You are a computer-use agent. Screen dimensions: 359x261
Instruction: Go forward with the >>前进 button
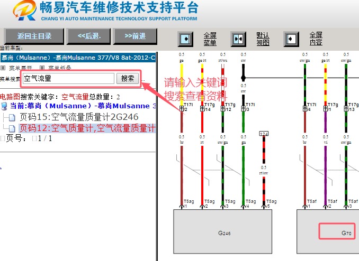pyautogui.click(x=136, y=36)
